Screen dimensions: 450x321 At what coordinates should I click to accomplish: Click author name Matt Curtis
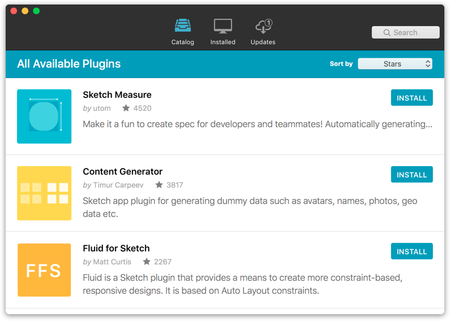click(112, 262)
